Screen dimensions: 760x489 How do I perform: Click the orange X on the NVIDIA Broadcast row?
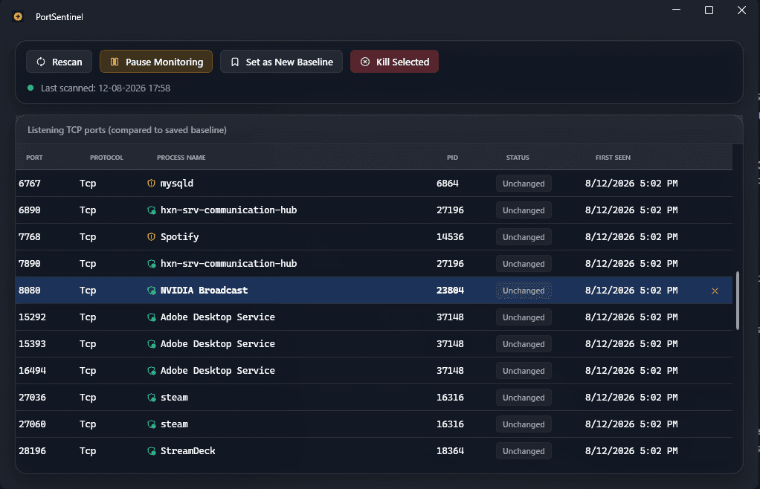coord(715,291)
